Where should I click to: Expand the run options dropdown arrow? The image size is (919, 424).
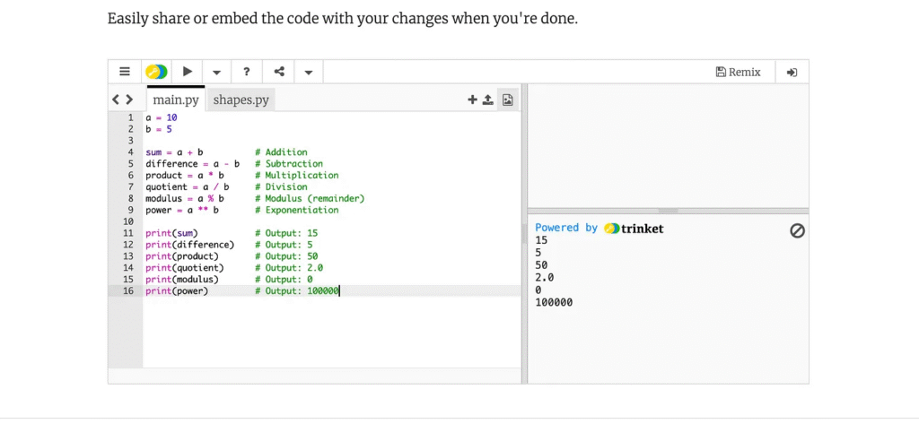[x=217, y=72]
